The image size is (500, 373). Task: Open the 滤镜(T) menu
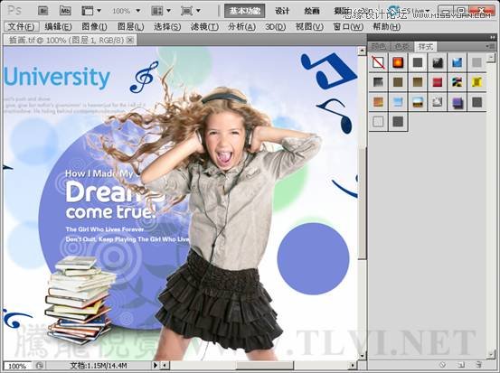(204, 27)
